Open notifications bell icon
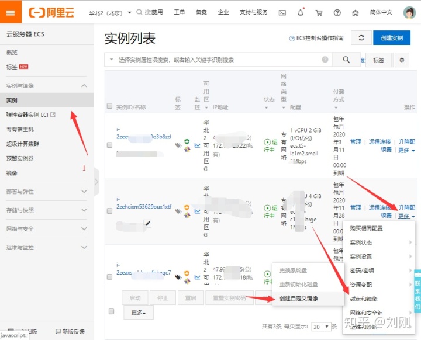The width and height of the screenshot is (421, 340). tap(301, 12)
